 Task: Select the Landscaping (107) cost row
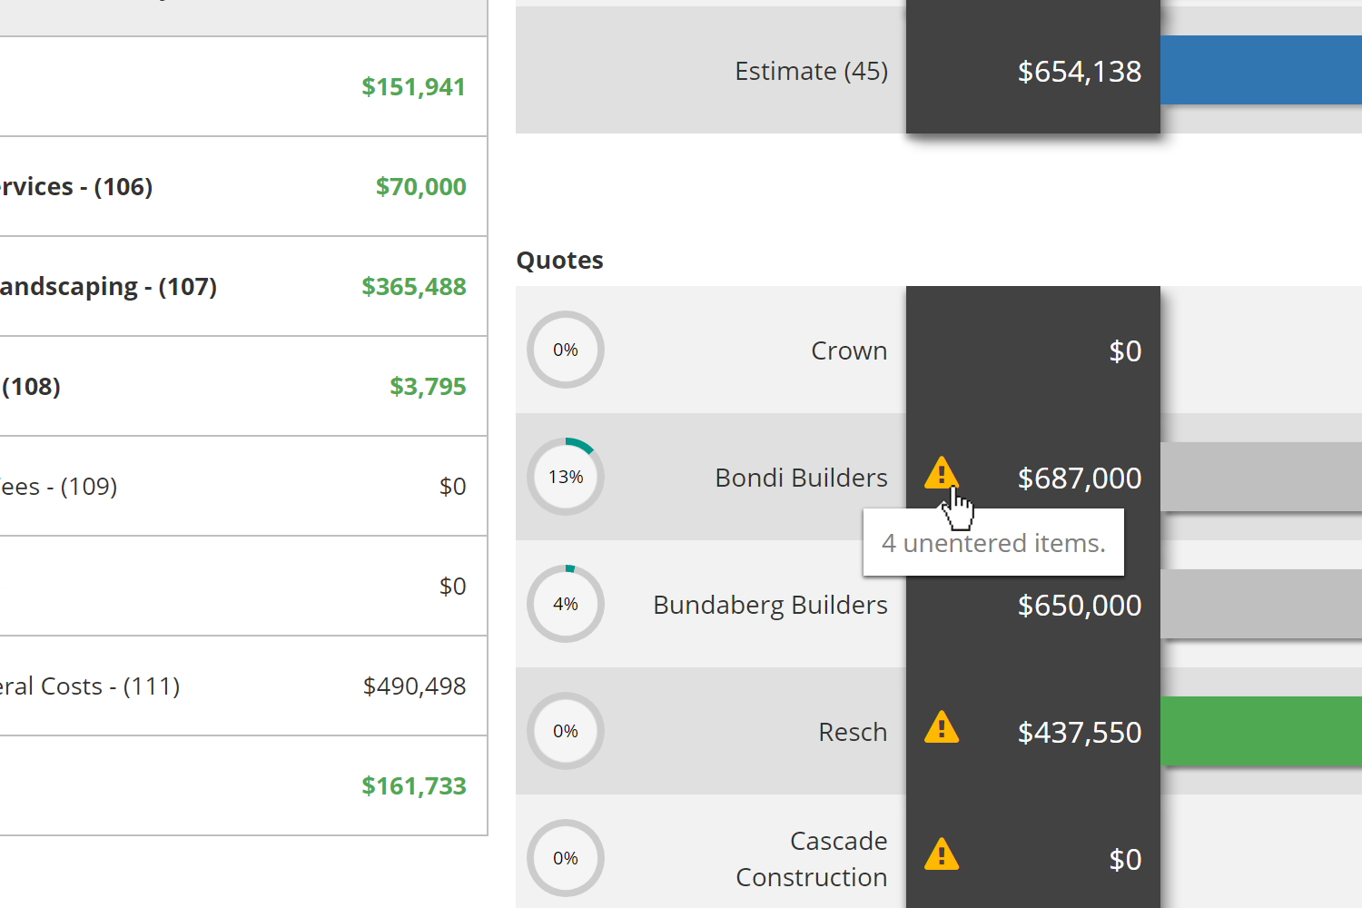pos(243,286)
